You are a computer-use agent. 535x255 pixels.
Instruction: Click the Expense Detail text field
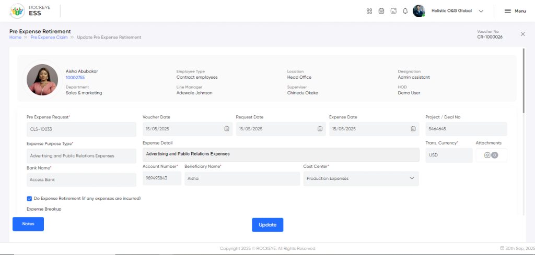click(x=281, y=154)
